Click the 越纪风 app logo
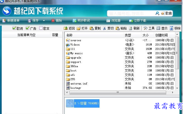 pyautogui.click(x=7, y=11)
